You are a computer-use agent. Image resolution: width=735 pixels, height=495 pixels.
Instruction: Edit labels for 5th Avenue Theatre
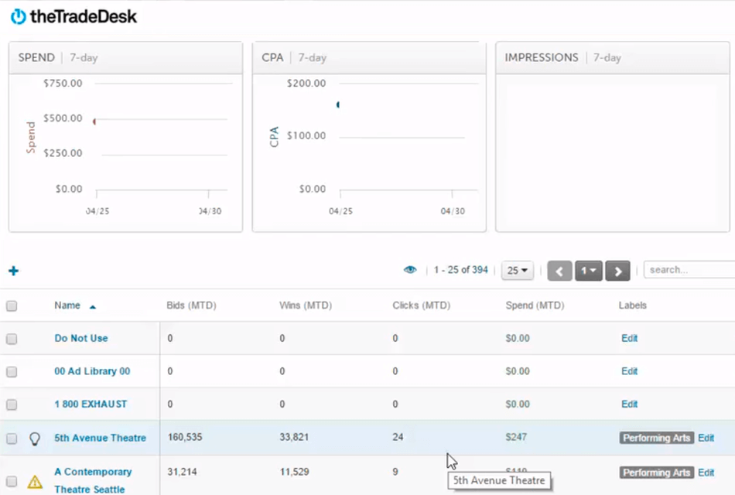(706, 438)
